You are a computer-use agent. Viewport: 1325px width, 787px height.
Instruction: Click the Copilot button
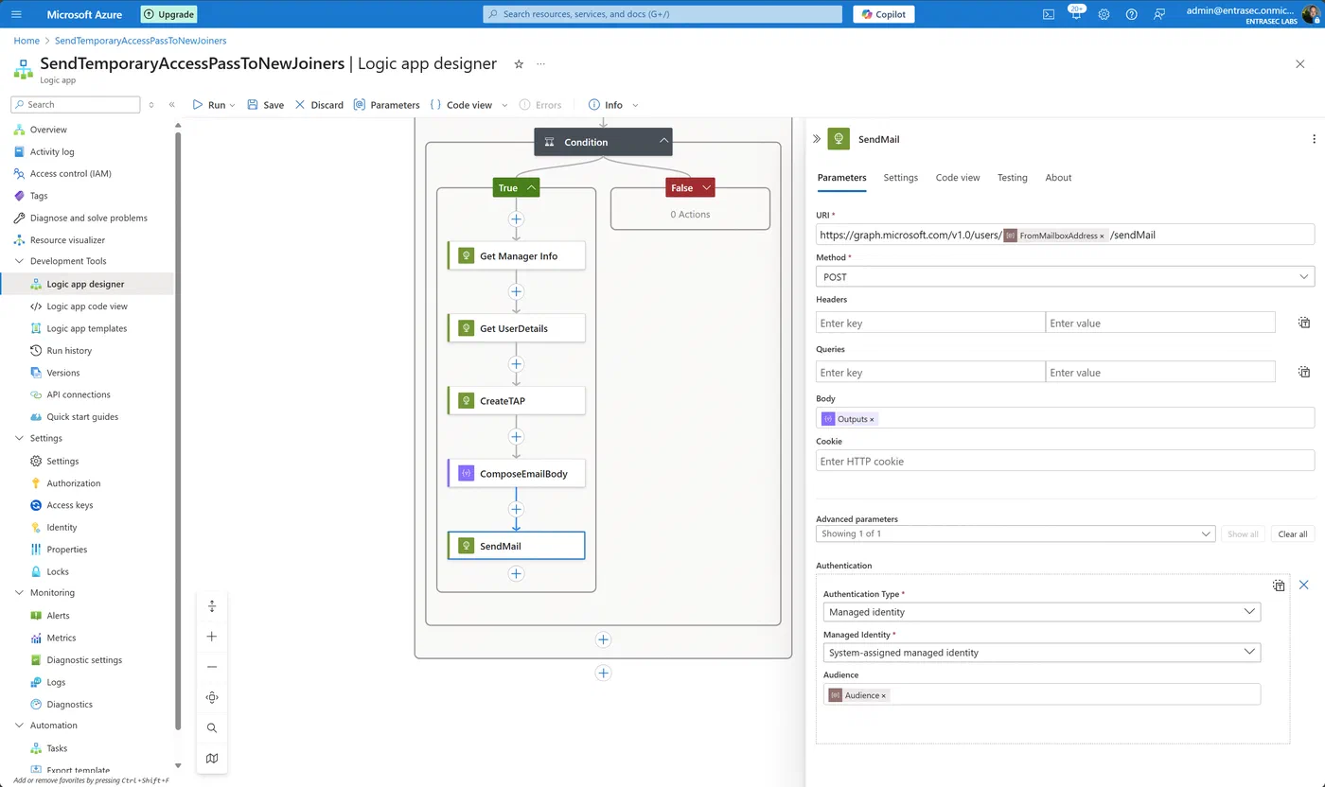click(x=883, y=14)
